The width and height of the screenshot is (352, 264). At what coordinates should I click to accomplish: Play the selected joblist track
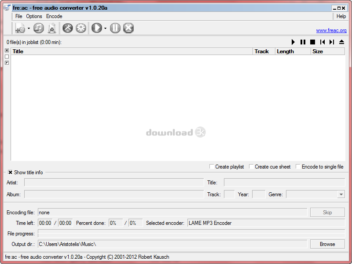pyautogui.click(x=293, y=42)
